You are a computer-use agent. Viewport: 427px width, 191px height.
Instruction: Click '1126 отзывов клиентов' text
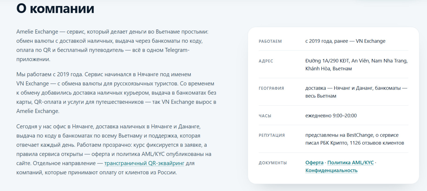point(377,143)
